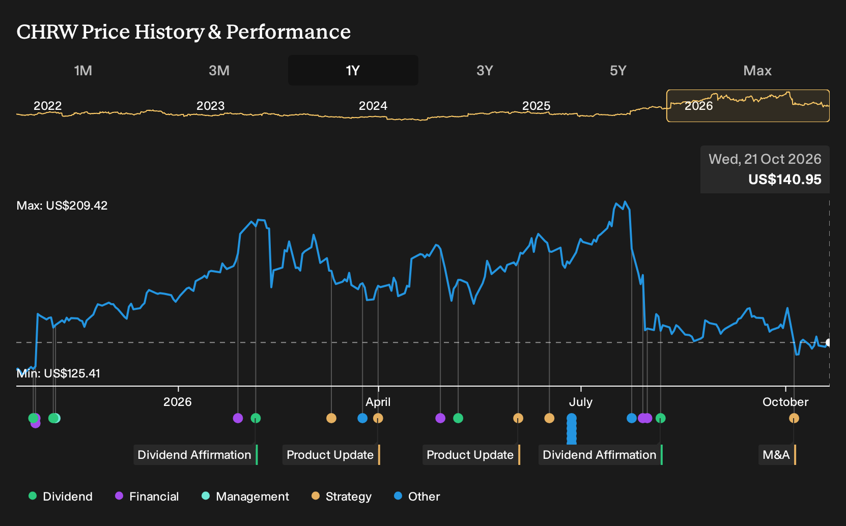Click the '2026' main chart axis label

178,402
